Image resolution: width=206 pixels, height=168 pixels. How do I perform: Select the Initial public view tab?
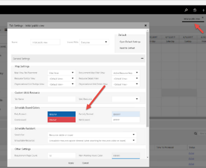[x=192, y=19]
